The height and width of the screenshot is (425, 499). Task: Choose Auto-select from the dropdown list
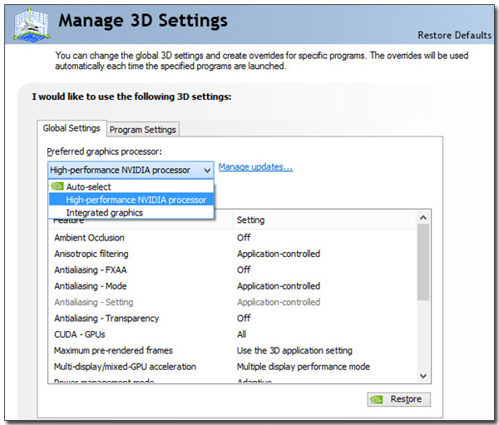(x=131, y=187)
